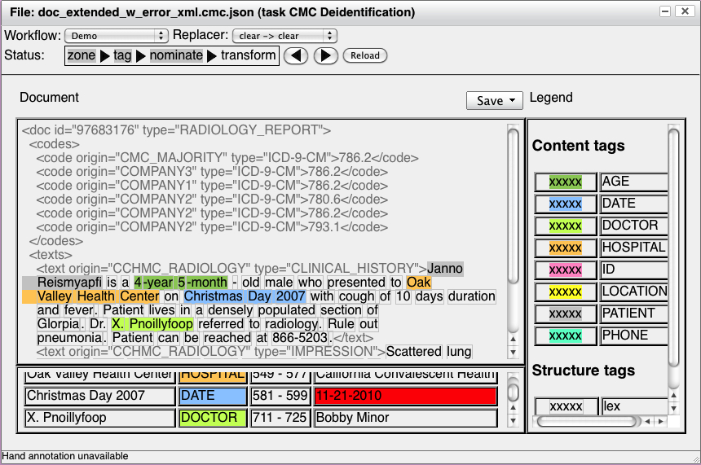Click the forward arrow workflow step button

[x=325, y=56]
